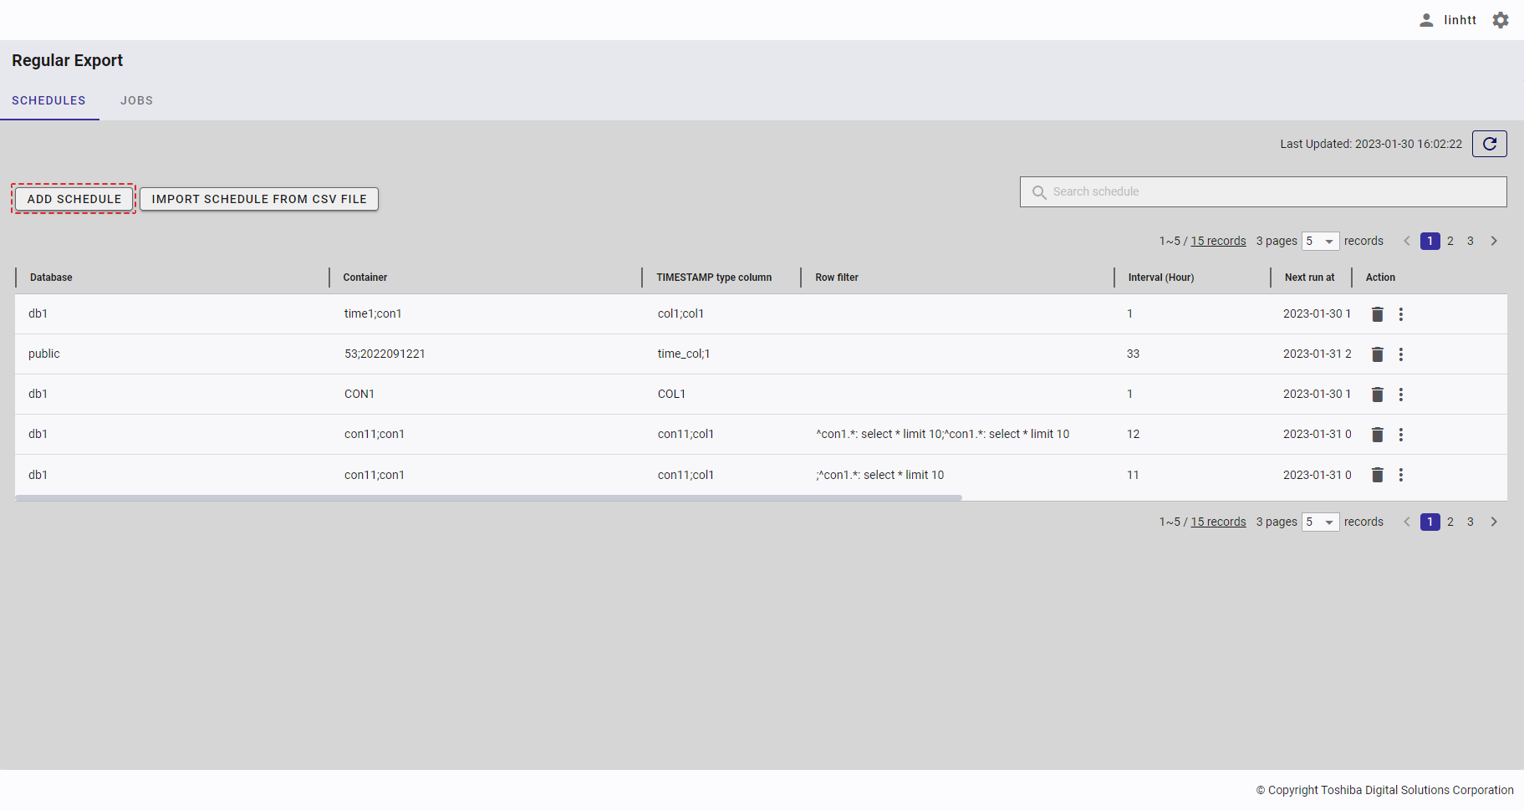Click the horizontal scrollbar under the table
Screen dimensions: 1524x810
point(488,497)
